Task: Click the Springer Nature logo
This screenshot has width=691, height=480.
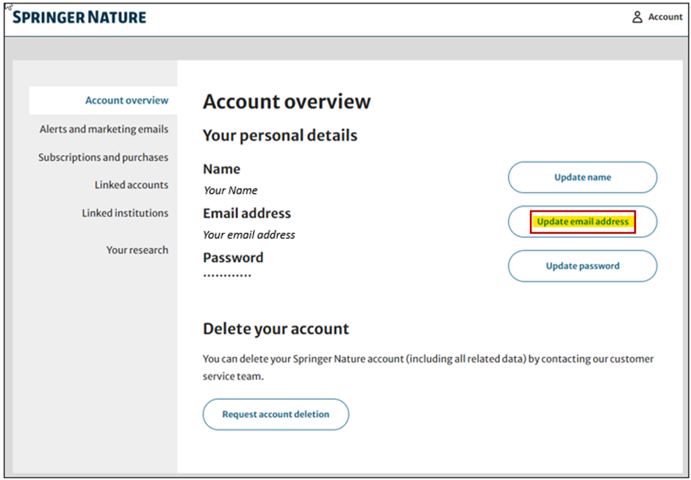Action: pyautogui.click(x=79, y=16)
